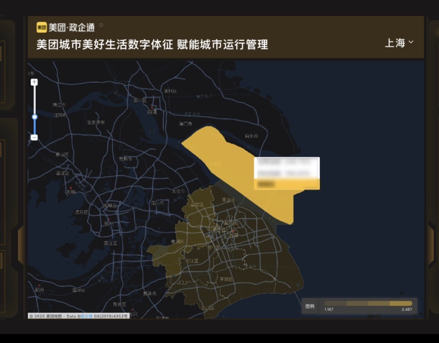Click the 昆山市 map label

pyautogui.click(x=157, y=202)
